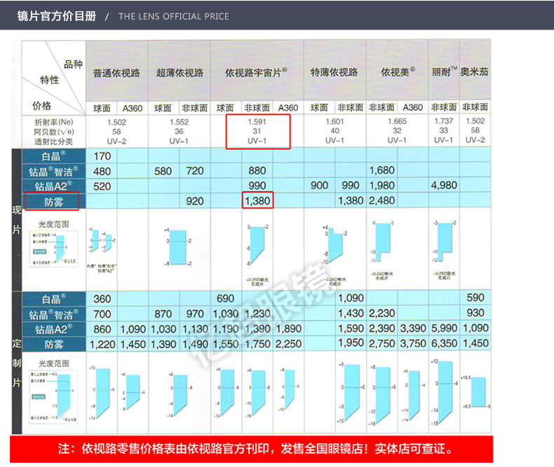Click THE LENS OFFICIAL PRICE heading

[x=173, y=16]
